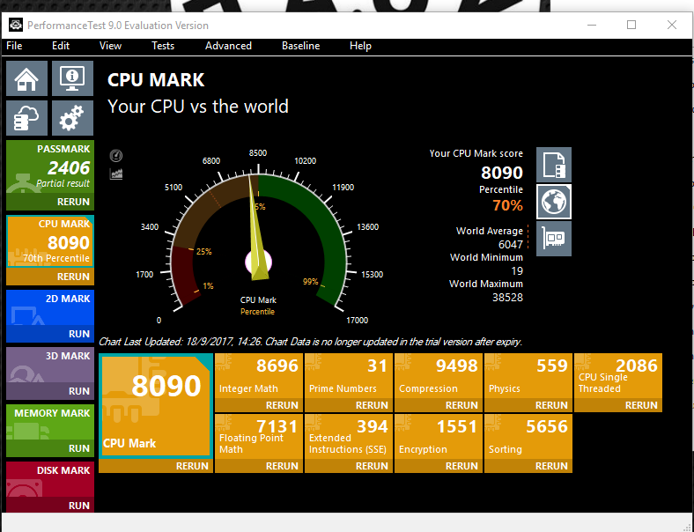Image resolution: width=694 pixels, height=532 pixels.
Task: Open the Help menu
Action: 360,46
